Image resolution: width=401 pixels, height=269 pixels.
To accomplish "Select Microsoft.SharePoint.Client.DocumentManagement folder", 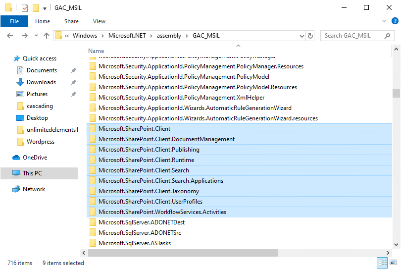I will pyautogui.click(x=240, y=139).
